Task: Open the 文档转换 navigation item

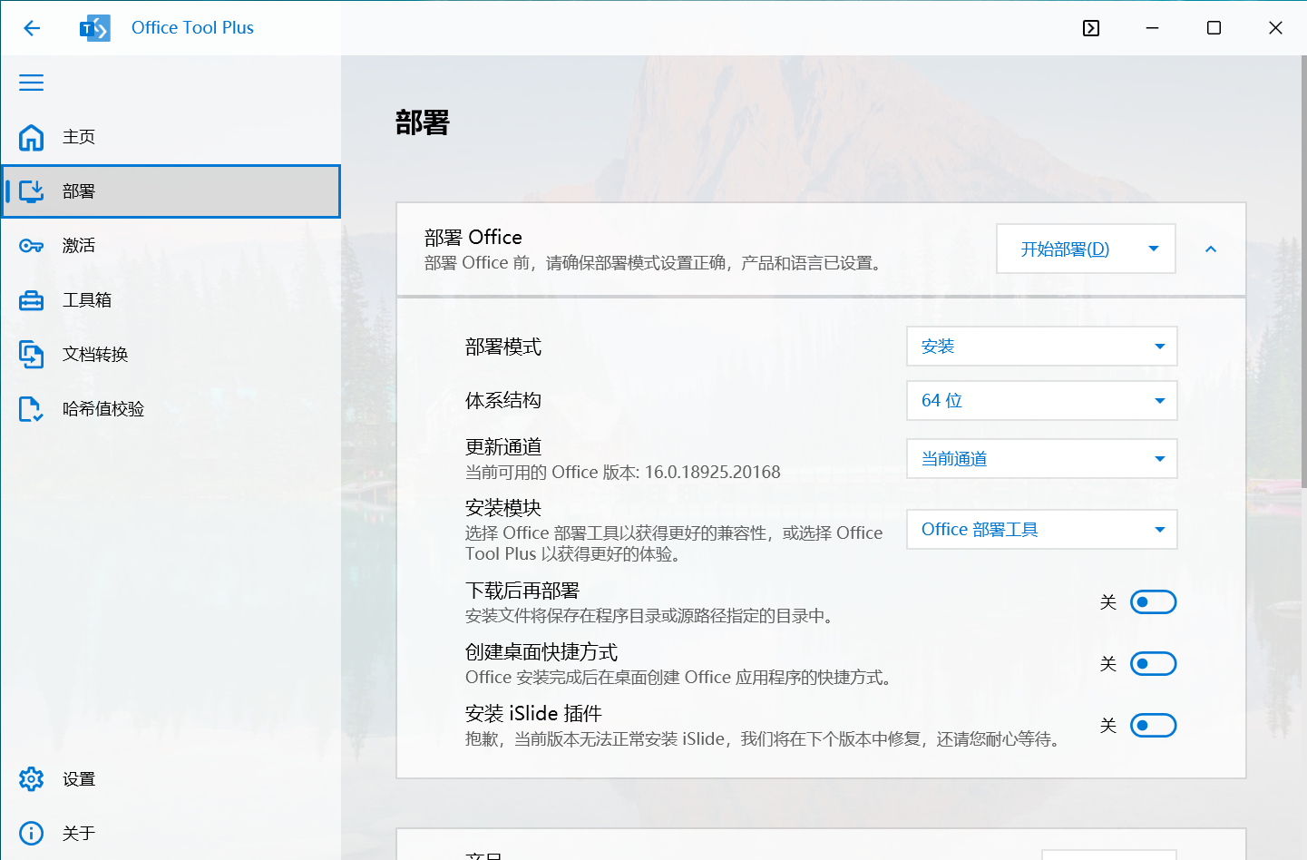Action: pos(171,355)
